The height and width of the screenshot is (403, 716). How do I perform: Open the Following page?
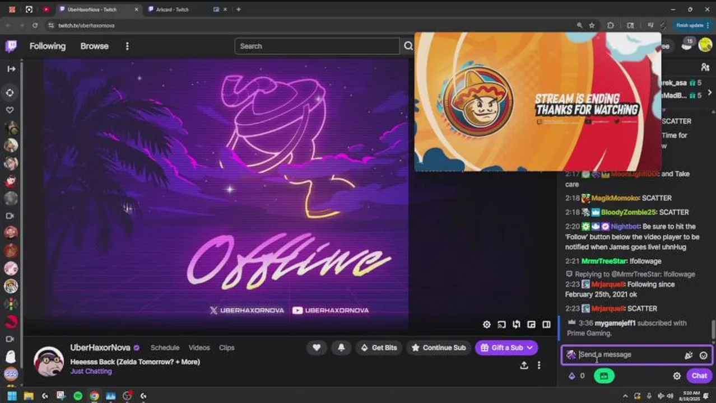pos(48,46)
